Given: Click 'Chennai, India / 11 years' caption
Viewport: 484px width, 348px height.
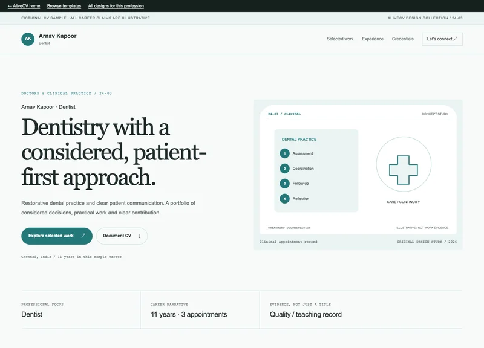Looking at the screenshot, I should [x=71, y=257].
